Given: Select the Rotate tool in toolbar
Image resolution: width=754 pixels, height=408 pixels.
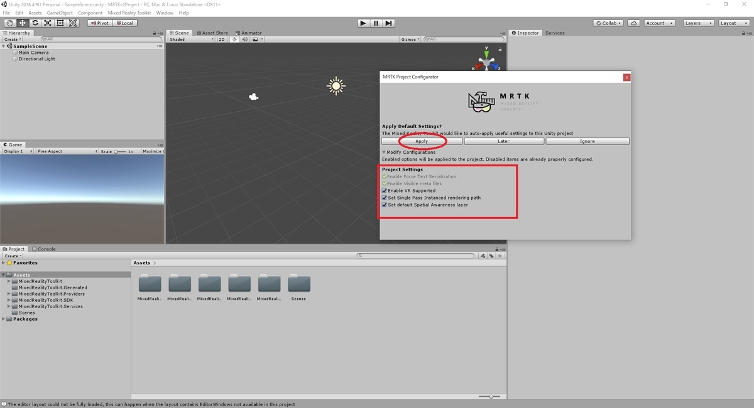Looking at the screenshot, I should pos(35,23).
